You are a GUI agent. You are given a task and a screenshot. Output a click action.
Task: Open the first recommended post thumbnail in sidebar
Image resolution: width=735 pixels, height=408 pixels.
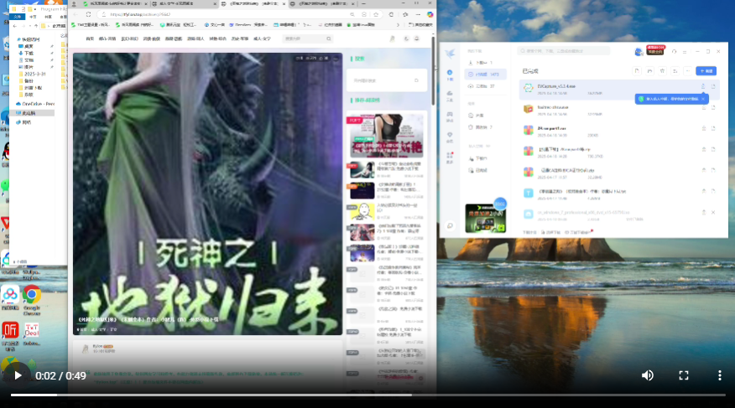click(387, 136)
